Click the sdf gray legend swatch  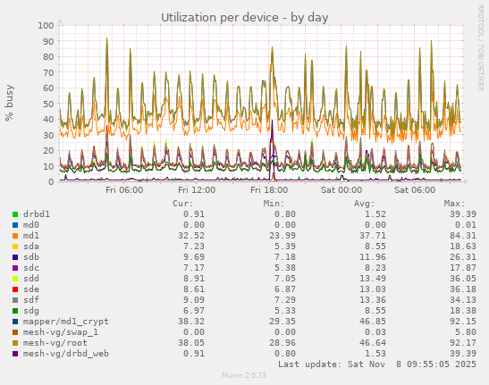tap(15, 300)
